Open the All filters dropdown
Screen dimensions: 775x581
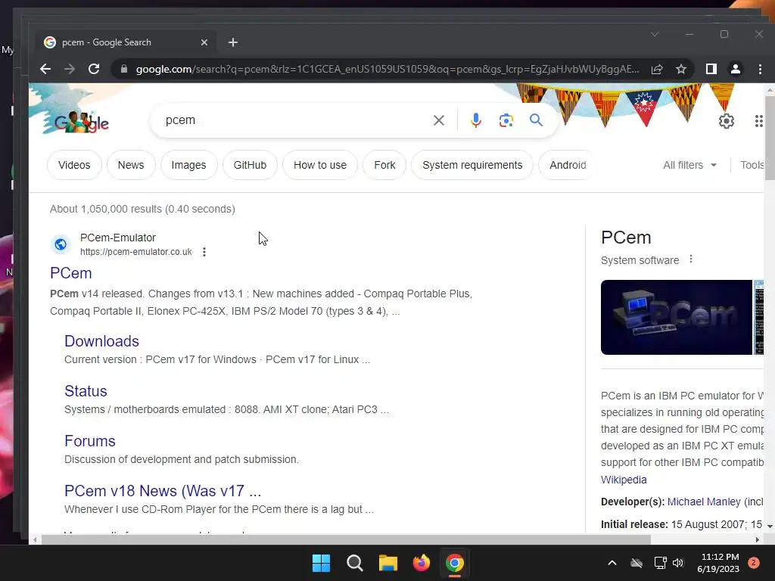689,165
